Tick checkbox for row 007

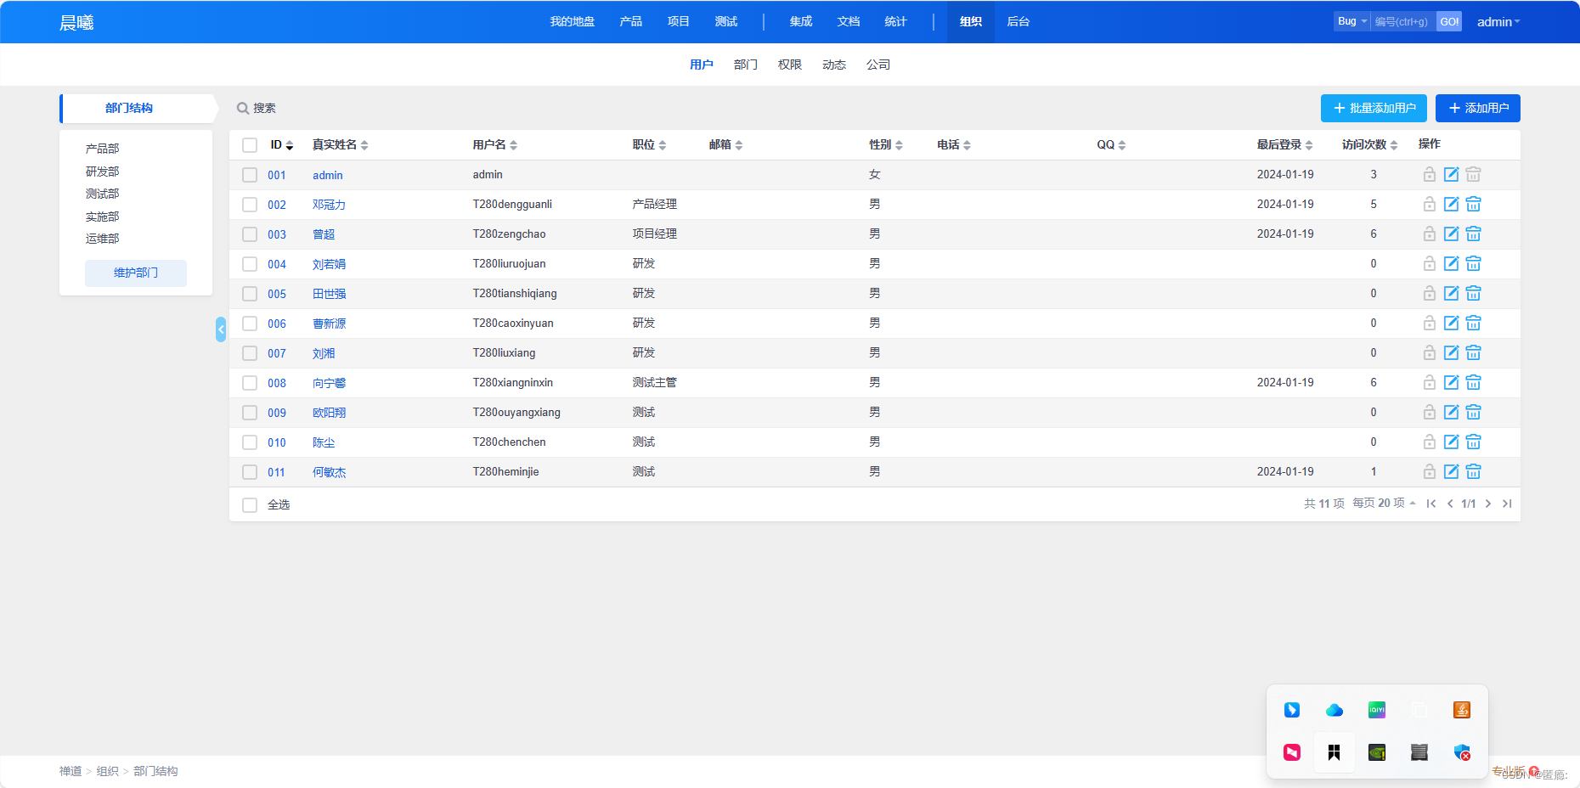[x=250, y=353]
